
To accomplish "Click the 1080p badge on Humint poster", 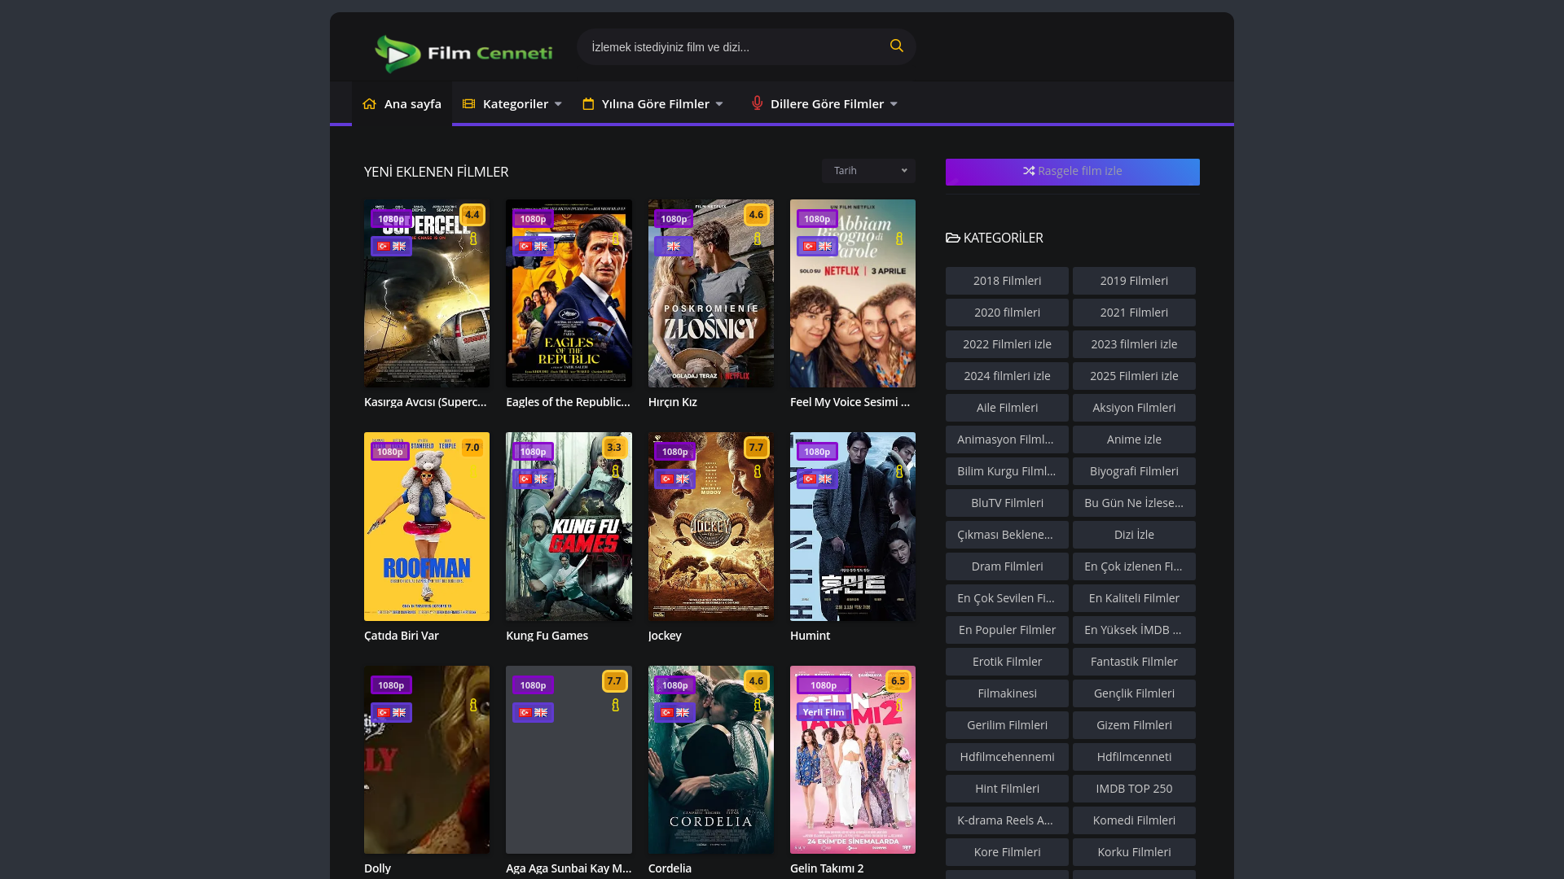I will pos(817,452).
